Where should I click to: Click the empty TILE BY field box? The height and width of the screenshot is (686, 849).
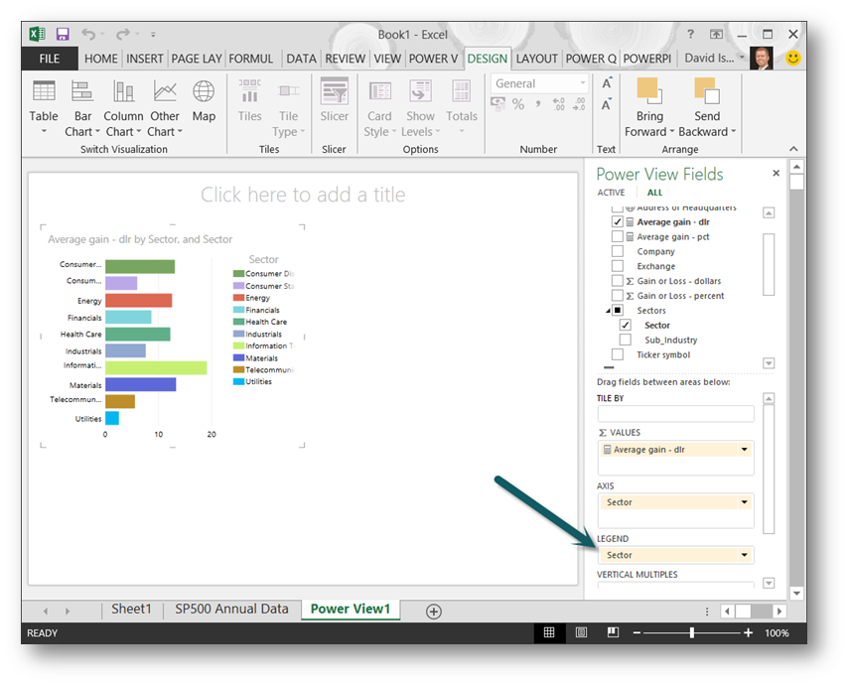pos(676,414)
